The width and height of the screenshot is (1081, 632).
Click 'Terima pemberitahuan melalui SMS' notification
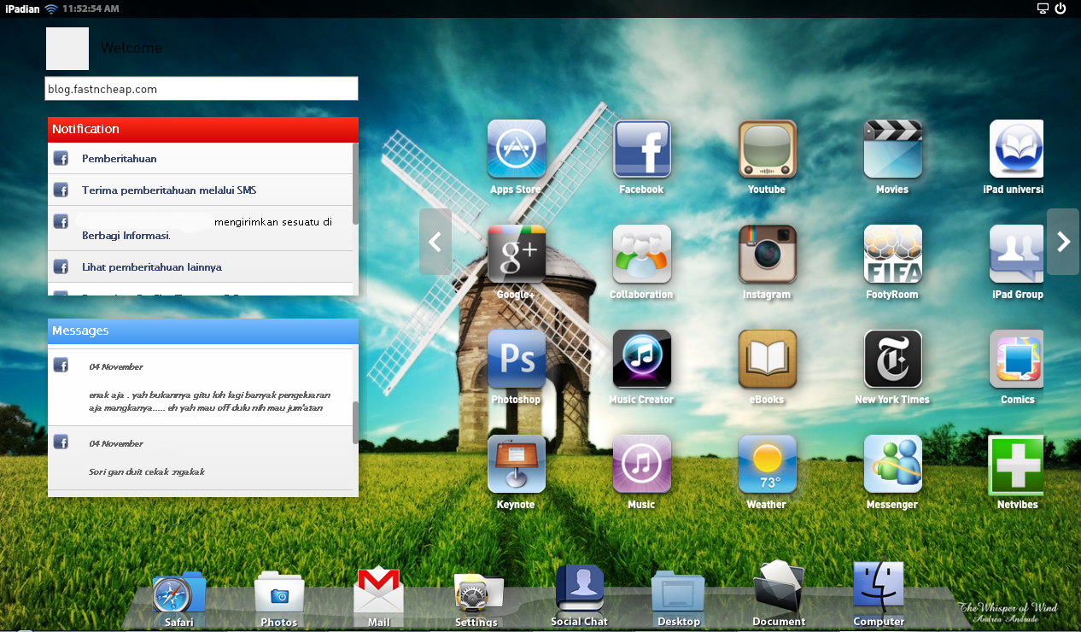[167, 190]
